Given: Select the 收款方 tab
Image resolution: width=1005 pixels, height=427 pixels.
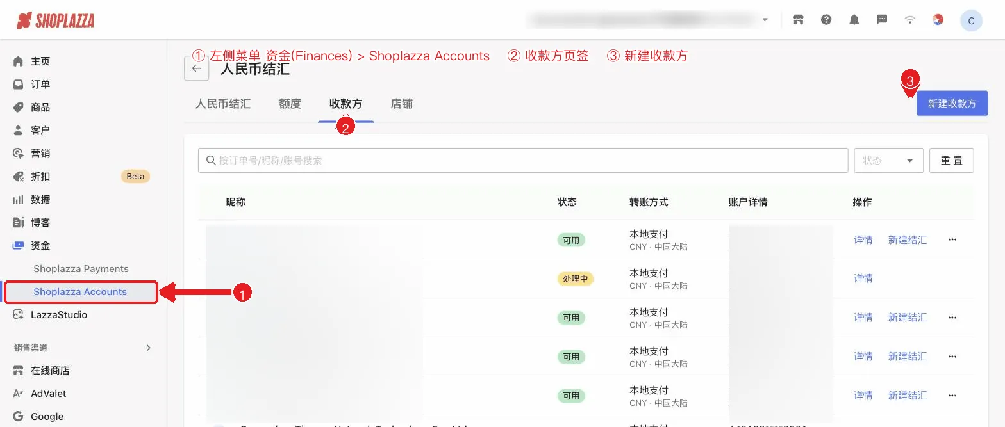Looking at the screenshot, I should tap(345, 104).
